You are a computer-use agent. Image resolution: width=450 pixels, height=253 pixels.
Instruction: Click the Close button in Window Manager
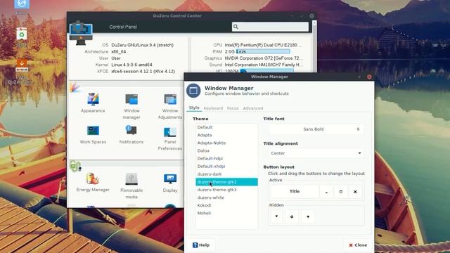(x=358, y=245)
